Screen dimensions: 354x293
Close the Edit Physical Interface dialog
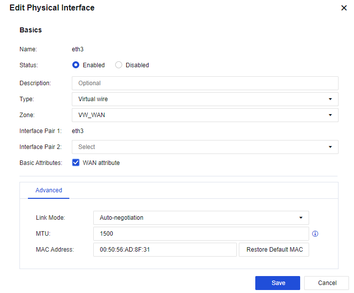344,8
